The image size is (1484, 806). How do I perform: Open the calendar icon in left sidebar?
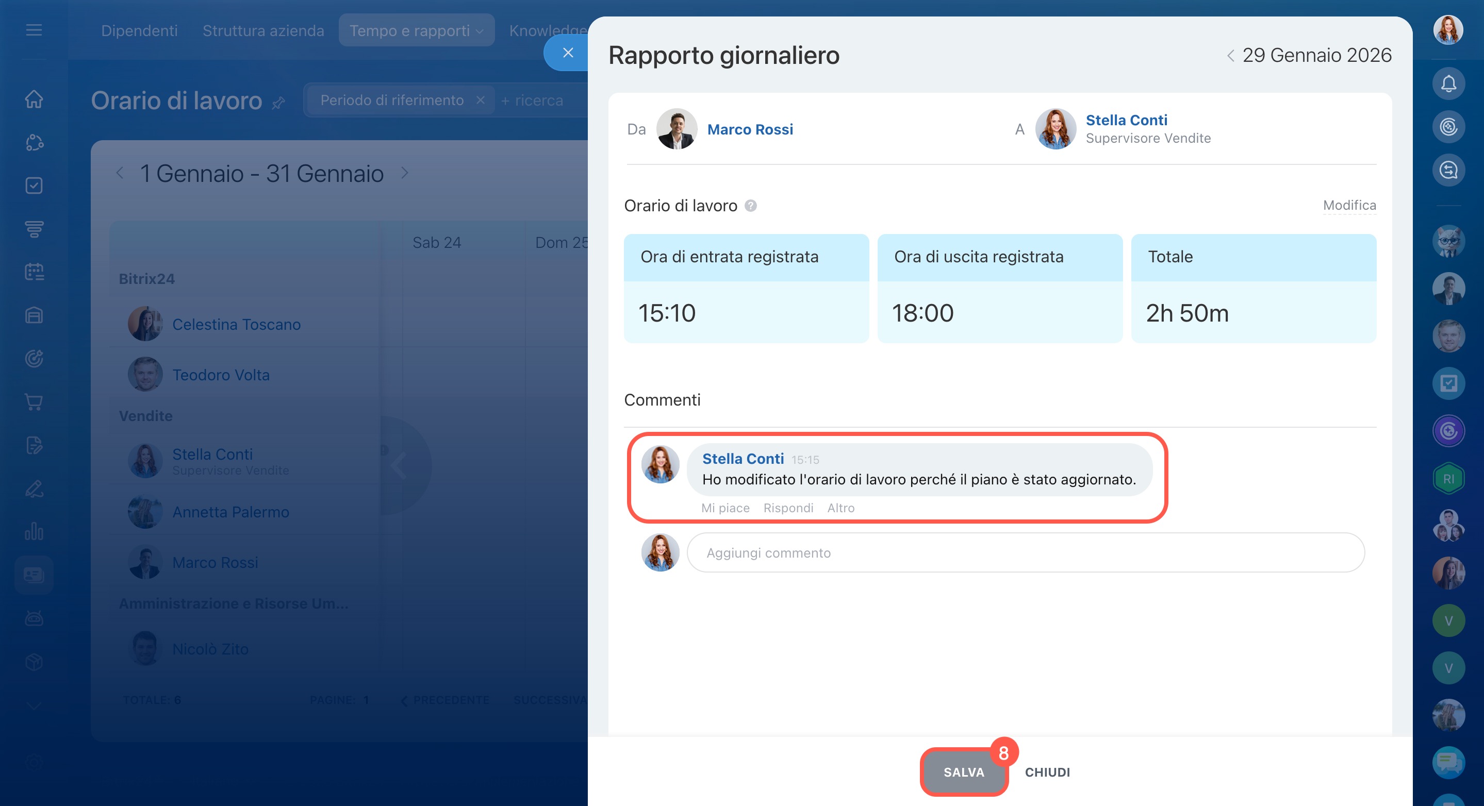34,272
